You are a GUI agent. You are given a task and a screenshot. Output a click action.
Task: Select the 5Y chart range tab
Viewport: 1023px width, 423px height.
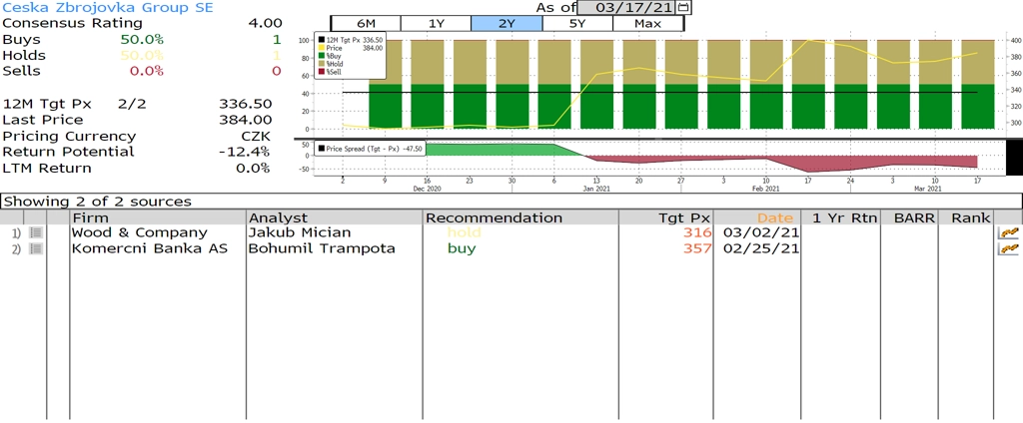[577, 24]
